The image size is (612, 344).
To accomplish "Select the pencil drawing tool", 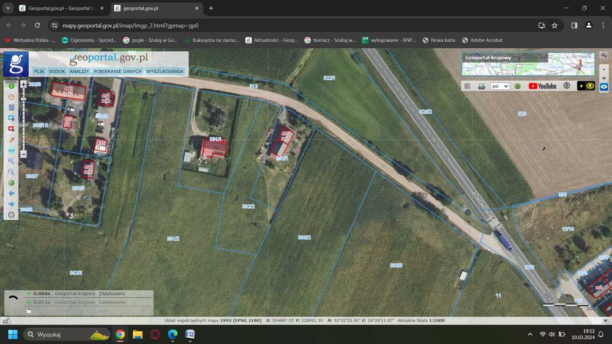I will click(11, 140).
